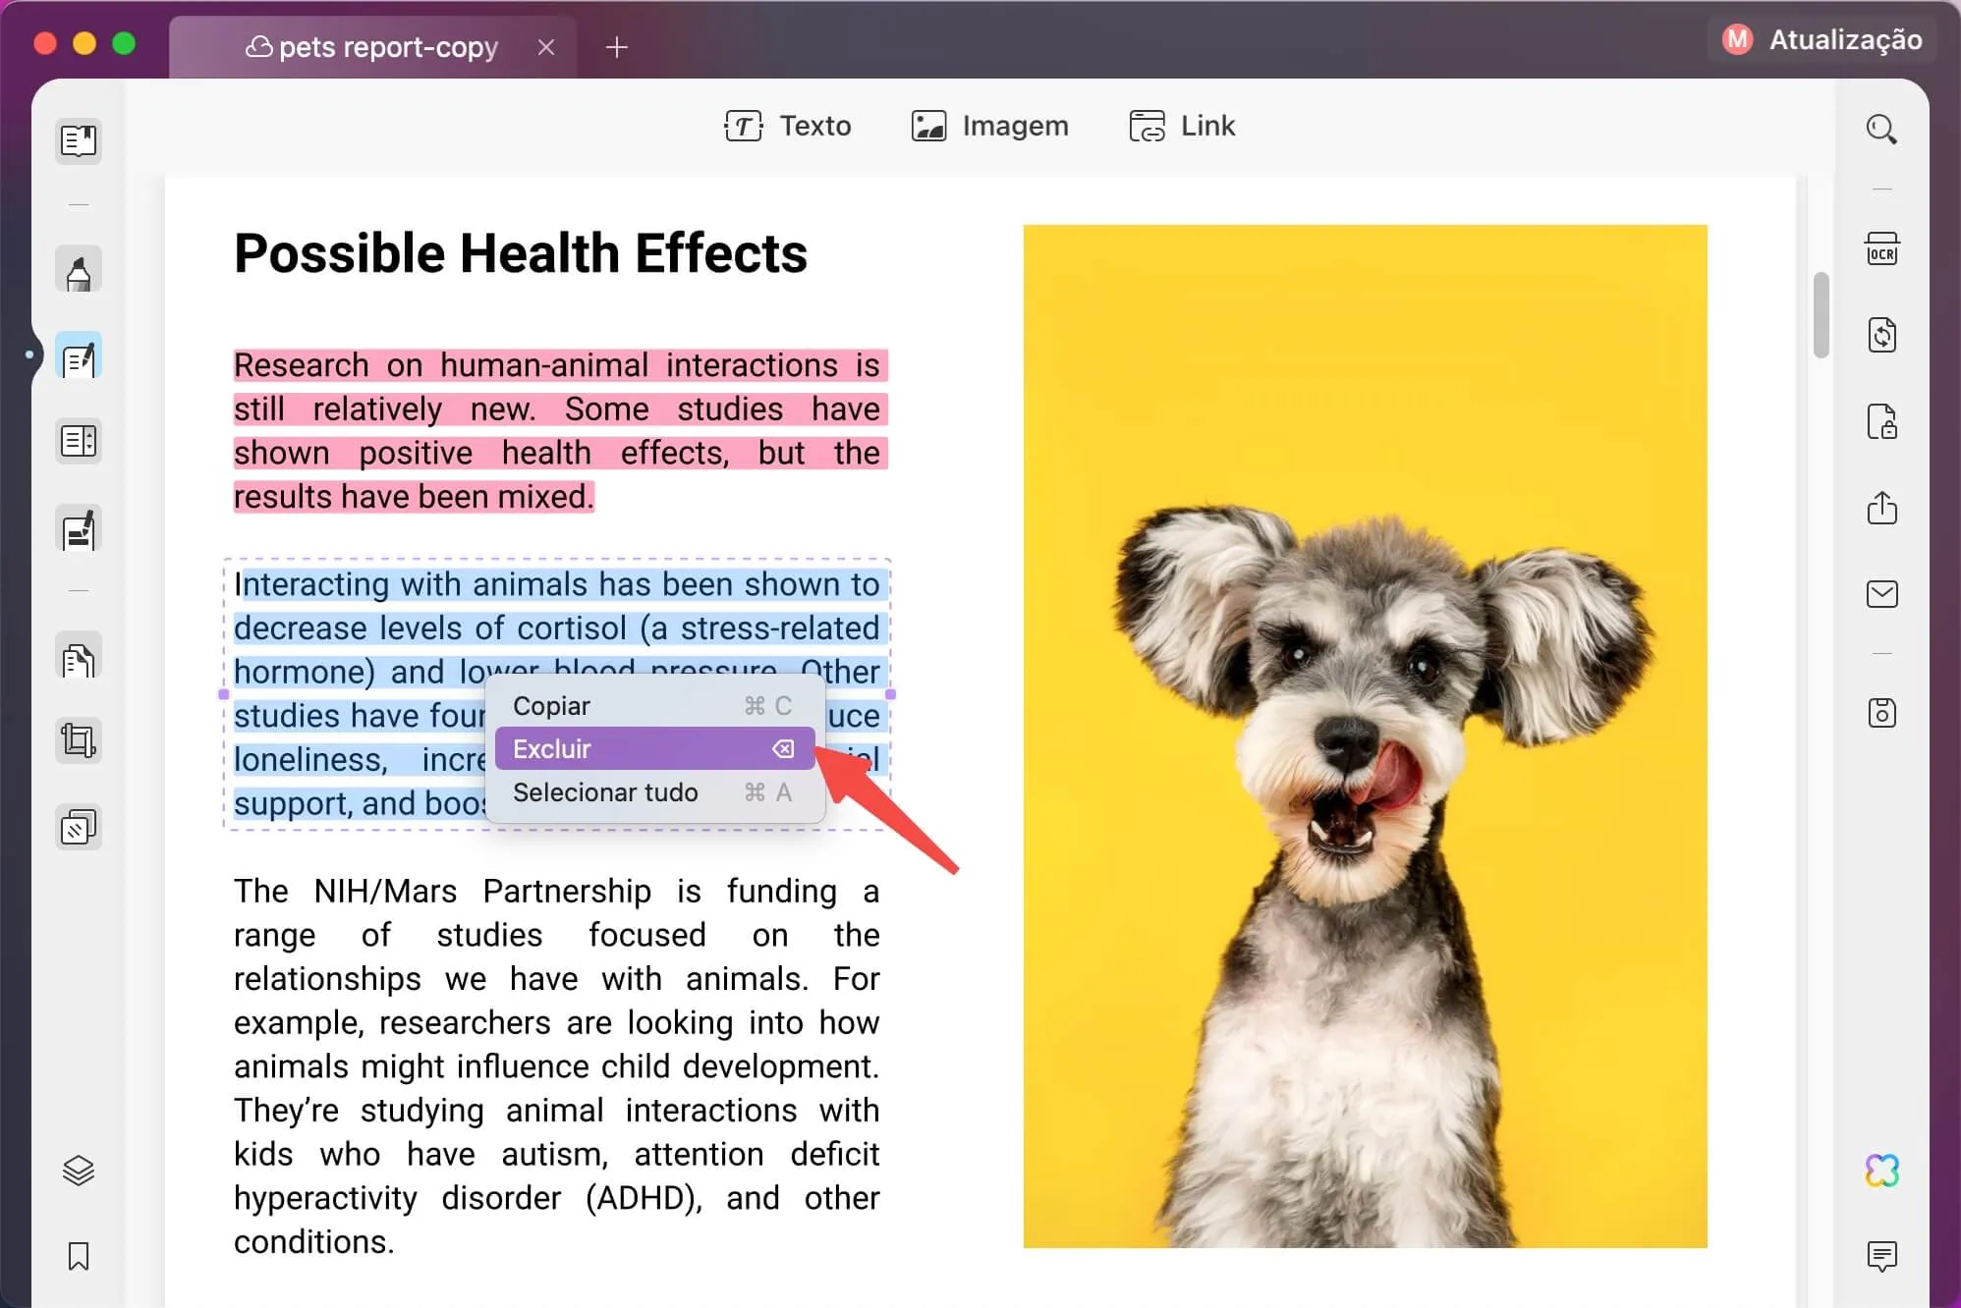The width and height of the screenshot is (1961, 1308).
Task: Open the reader annotation mode icon
Action: [x=79, y=140]
